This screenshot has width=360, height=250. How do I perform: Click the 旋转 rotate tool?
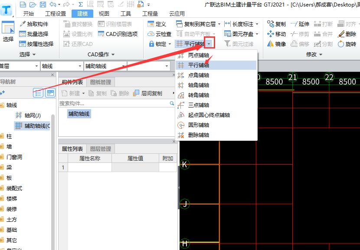tap(347, 44)
